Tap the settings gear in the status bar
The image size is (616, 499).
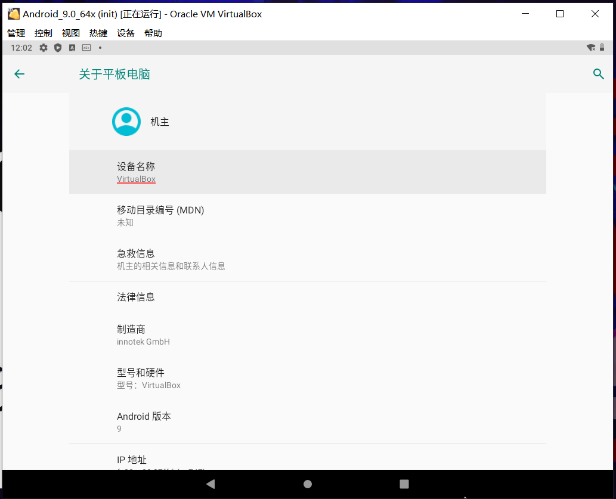pos(43,48)
